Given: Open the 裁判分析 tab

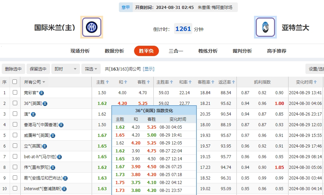Looking at the screenshot, I should (x=242, y=51).
